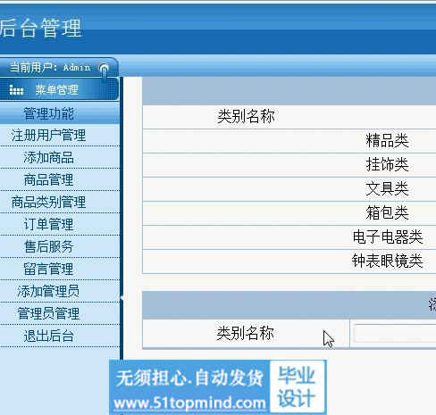Click the 钟表眼镜类 category row
Screen dimensions: 436x415
(289, 261)
